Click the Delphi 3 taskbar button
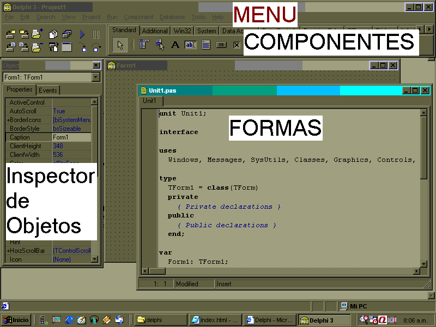This screenshot has height=327, width=436. [324, 320]
